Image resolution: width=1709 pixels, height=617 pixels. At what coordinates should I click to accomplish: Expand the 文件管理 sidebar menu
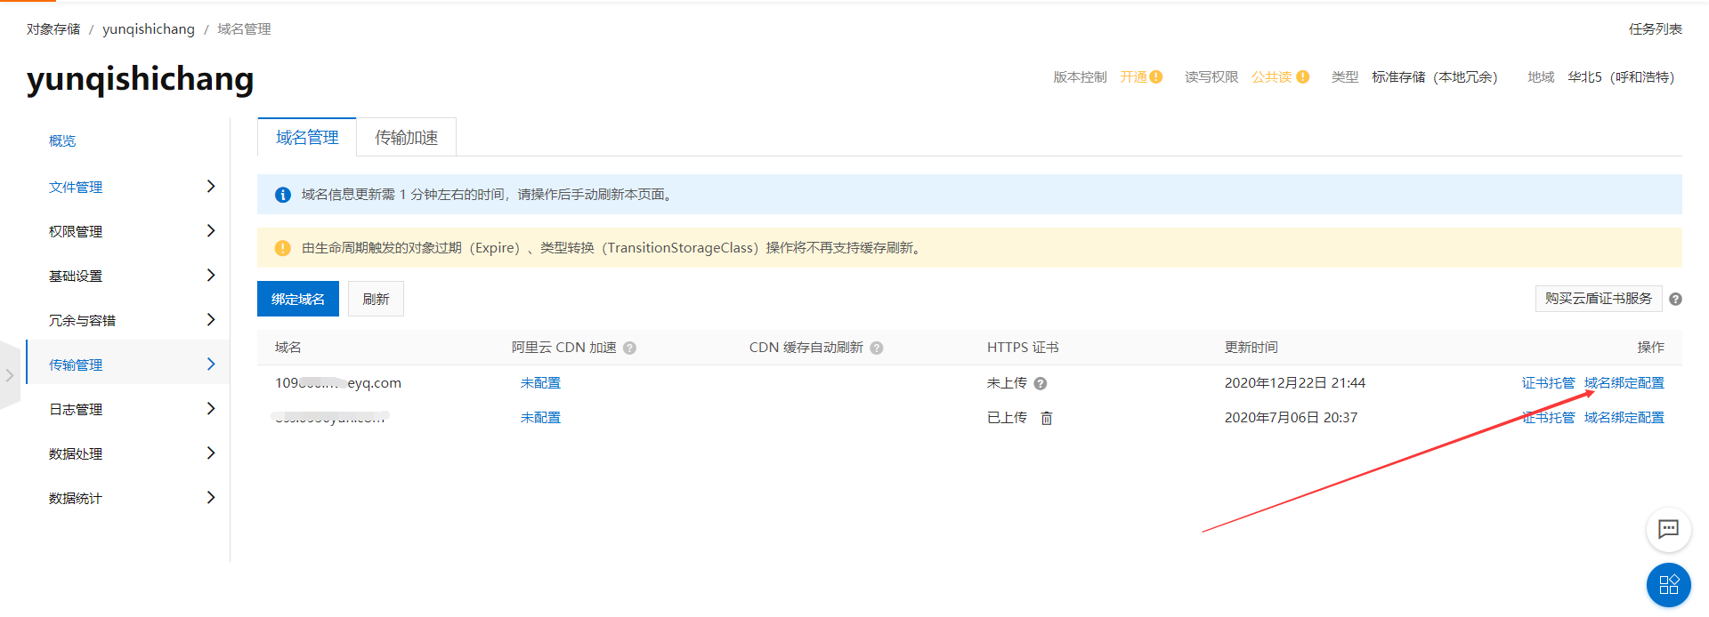coord(211,187)
